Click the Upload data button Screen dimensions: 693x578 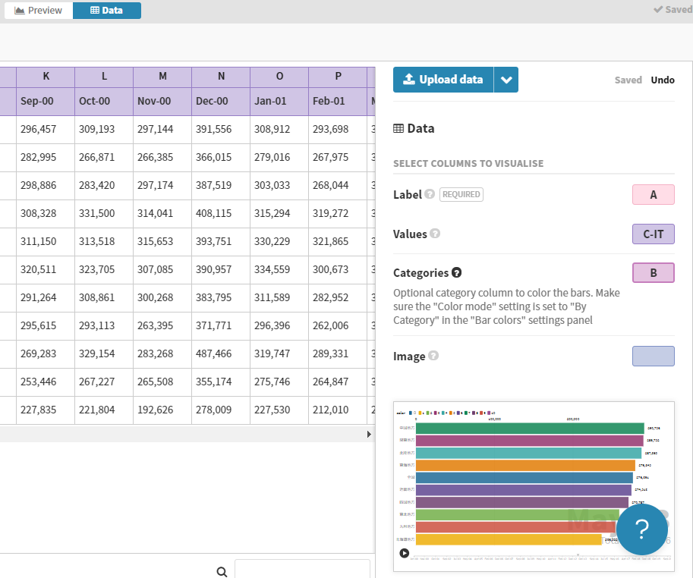tap(443, 80)
